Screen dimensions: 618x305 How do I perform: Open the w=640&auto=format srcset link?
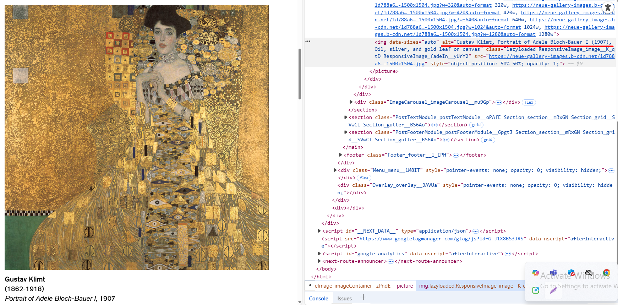pyautogui.click(x=442, y=20)
